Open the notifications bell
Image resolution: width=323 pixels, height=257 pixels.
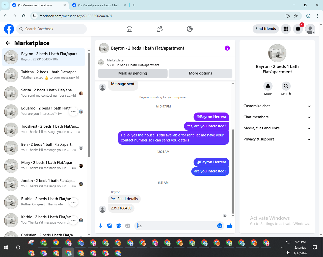[298, 29]
